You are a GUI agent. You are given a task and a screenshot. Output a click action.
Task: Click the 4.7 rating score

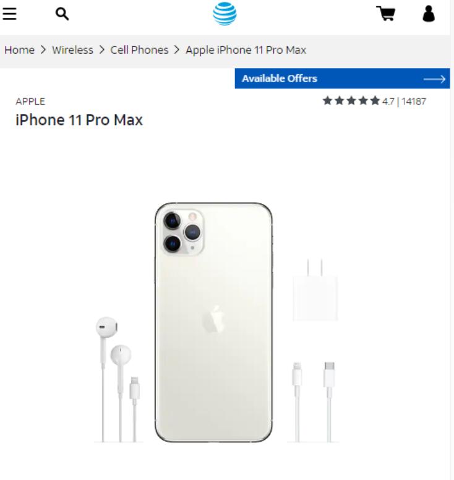388,101
